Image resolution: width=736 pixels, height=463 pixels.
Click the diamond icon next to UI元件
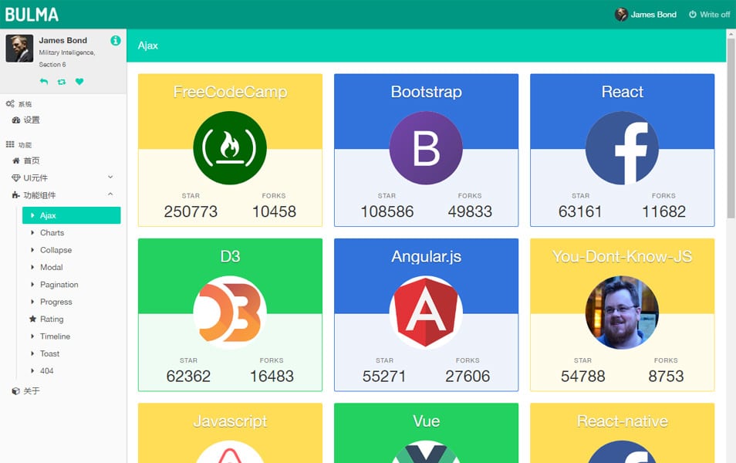16,178
